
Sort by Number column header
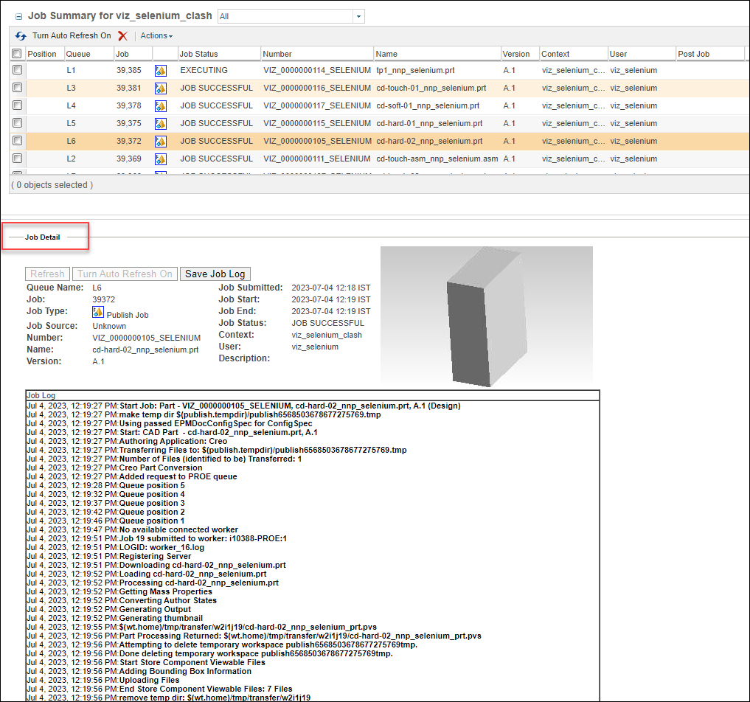point(277,54)
